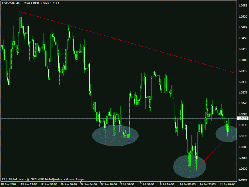This screenshot has width=249, height=187.
Task: Click the 14 Jul 04:00 time label
Action: [188, 185]
